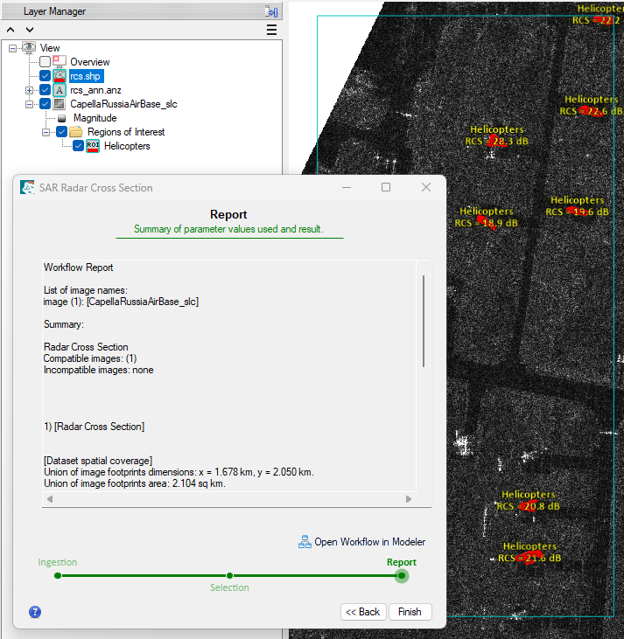624x639 pixels.
Task: Click the report's horizontal scroll right arrow
Action: [x=408, y=499]
